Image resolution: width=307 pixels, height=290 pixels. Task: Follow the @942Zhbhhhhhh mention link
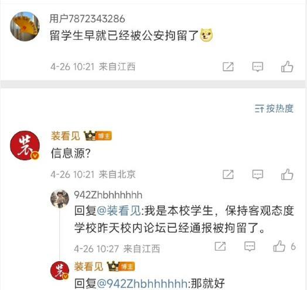142,283
